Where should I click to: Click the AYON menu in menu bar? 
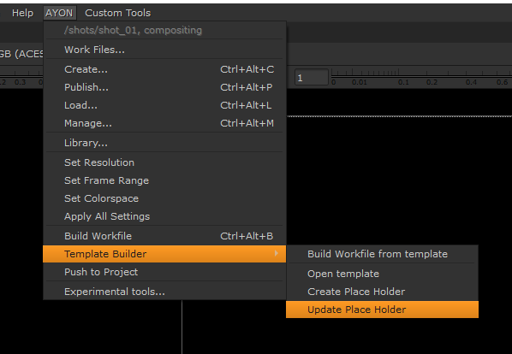59,13
